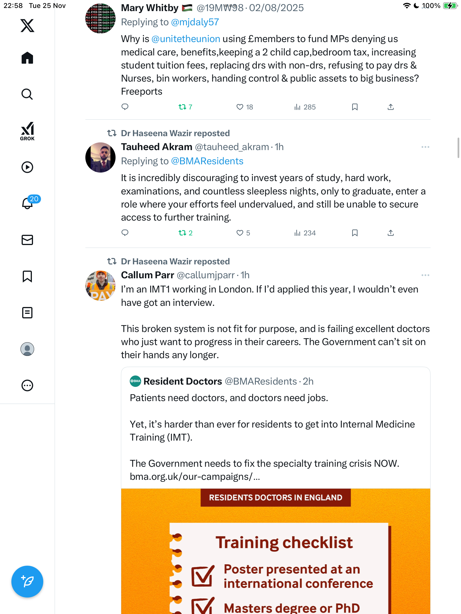Bookmark Mary Whitby's post
The height and width of the screenshot is (614, 461).
pos(355,107)
